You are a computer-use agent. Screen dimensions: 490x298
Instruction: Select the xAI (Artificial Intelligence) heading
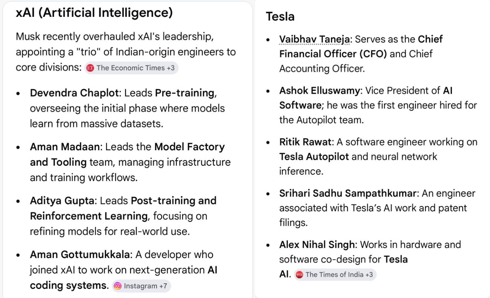[x=94, y=13]
